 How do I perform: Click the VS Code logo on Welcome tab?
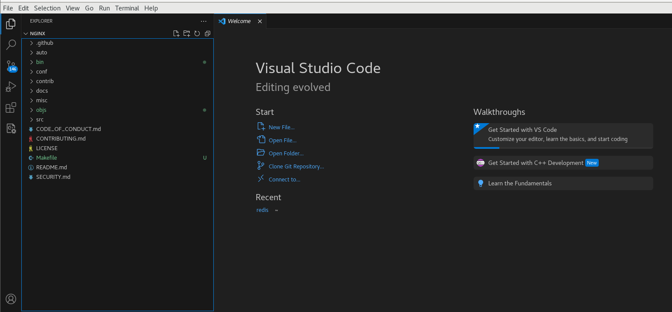click(222, 21)
